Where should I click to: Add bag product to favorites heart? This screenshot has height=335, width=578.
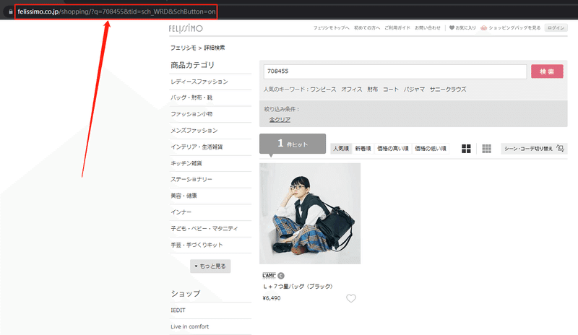pyautogui.click(x=351, y=298)
